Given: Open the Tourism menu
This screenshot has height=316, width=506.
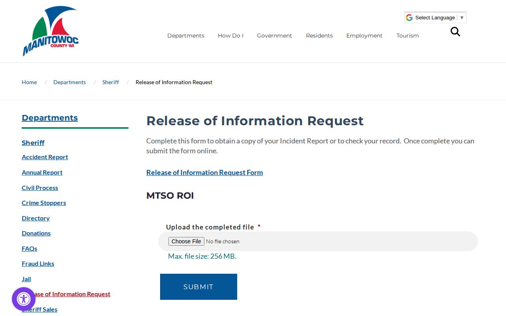Looking at the screenshot, I should 408,36.
